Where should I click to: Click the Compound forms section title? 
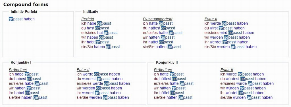click(26, 5)
